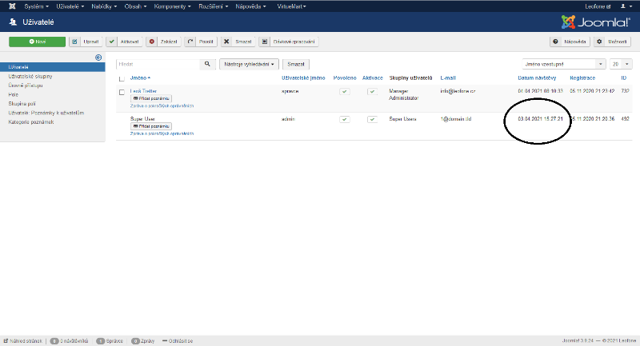Click the red Zakázat block icon
This screenshot has width=640, height=346.
(x=152, y=42)
